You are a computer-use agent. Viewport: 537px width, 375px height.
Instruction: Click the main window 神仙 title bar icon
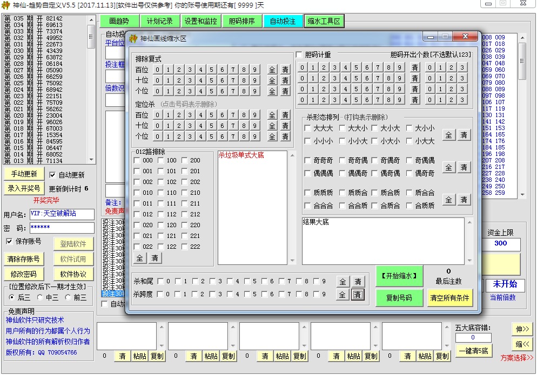[6, 5]
